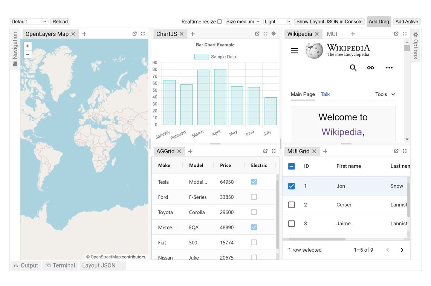Uncheck Electric for the Tesla row

pyautogui.click(x=254, y=182)
